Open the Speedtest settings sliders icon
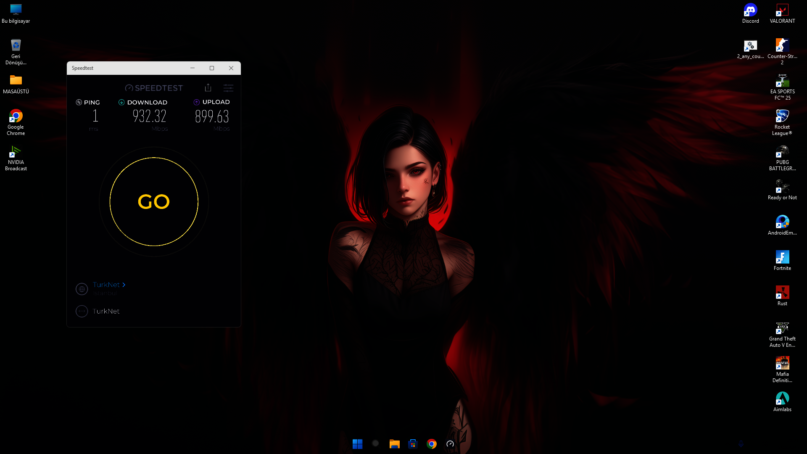Image resolution: width=807 pixels, height=454 pixels. 228,88
